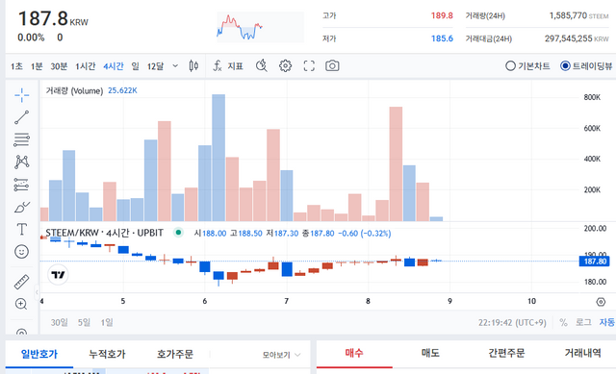Activate the zoom in tool
The image size is (616, 374).
pyautogui.click(x=21, y=304)
